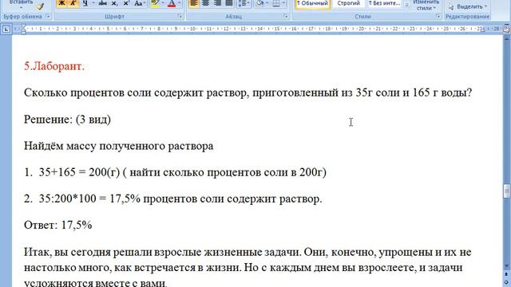
Task: Align text left
Action: point(194,3)
